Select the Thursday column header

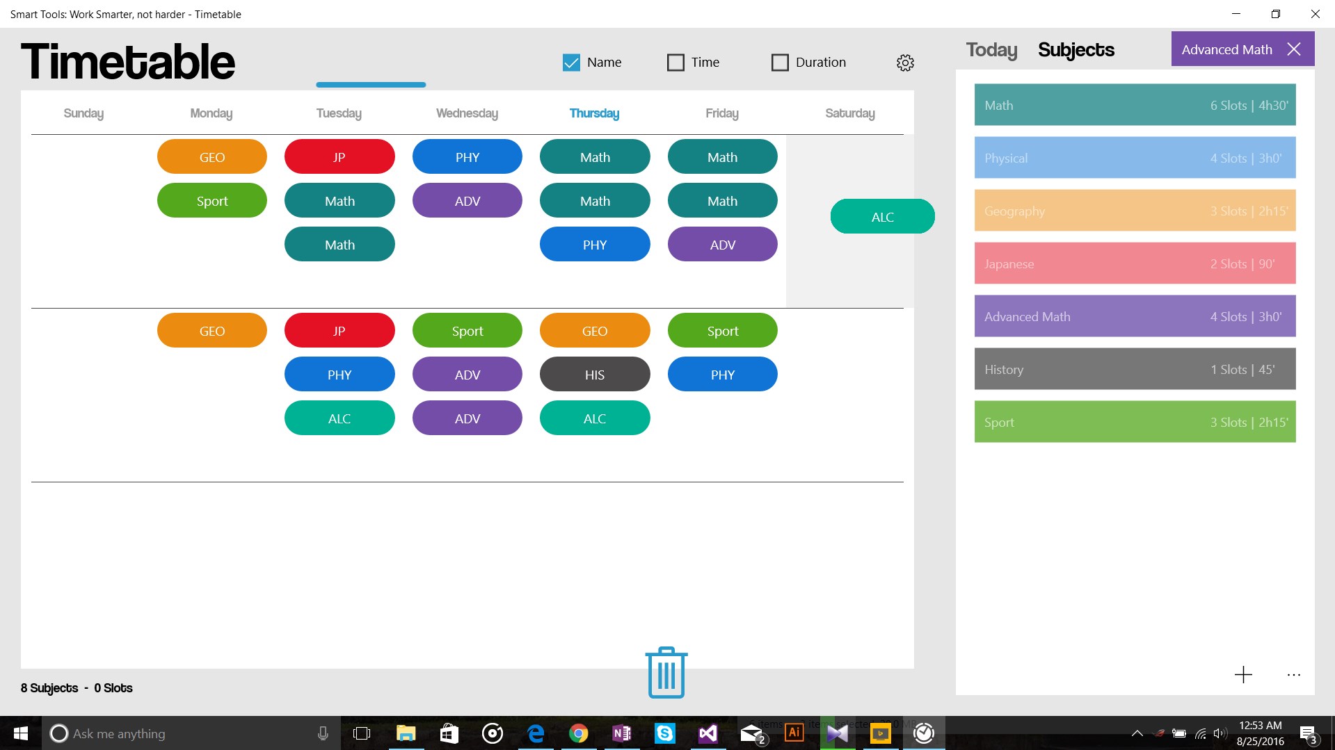594,113
